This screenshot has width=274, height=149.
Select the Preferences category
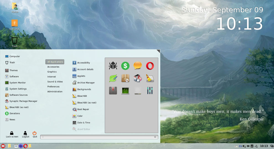click(53, 87)
